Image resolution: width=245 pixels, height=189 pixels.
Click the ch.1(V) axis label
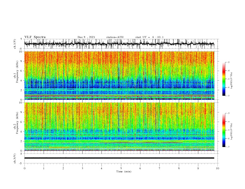tap(15, 44)
